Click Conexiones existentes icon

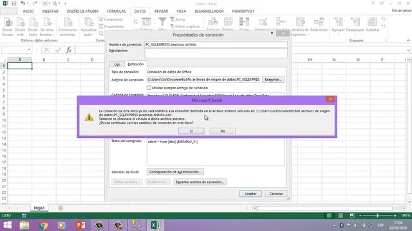click(68, 26)
